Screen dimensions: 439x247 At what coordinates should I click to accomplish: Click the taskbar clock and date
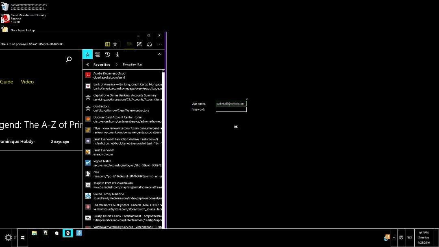point(424,238)
